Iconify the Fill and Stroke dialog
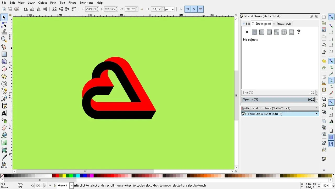This screenshot has width=335, height=189. (311, 16)
